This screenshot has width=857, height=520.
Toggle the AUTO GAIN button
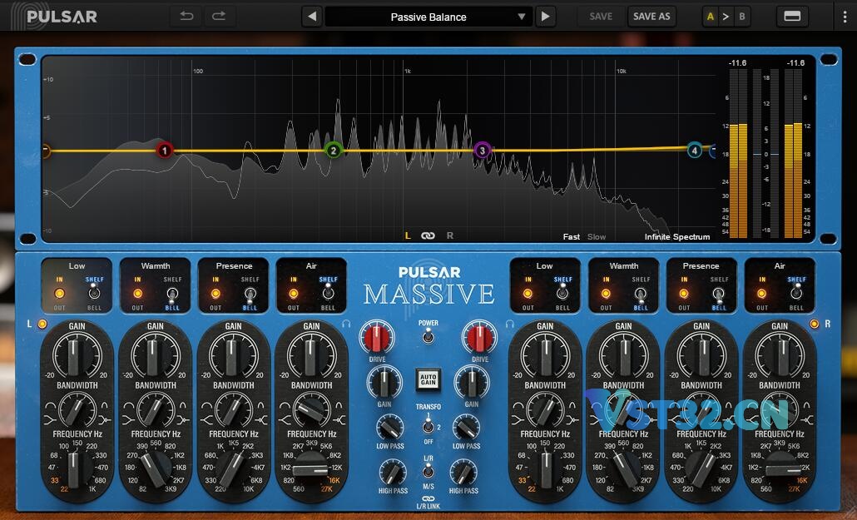click(428, 379)
